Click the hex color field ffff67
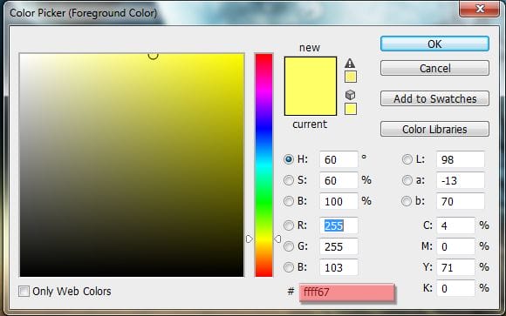506x316 pixels. coord(346,292)
